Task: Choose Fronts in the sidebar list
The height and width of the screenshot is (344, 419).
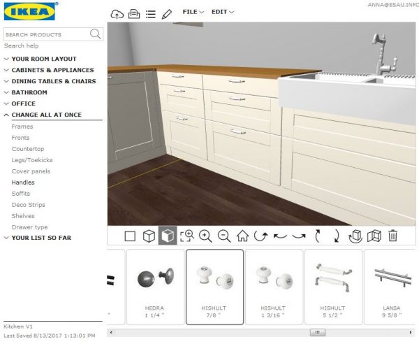Action: 21,138
